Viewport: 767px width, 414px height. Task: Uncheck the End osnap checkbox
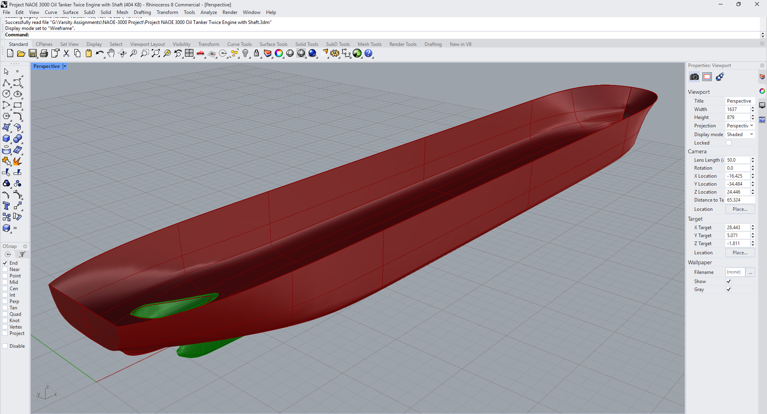coord(5,263)
